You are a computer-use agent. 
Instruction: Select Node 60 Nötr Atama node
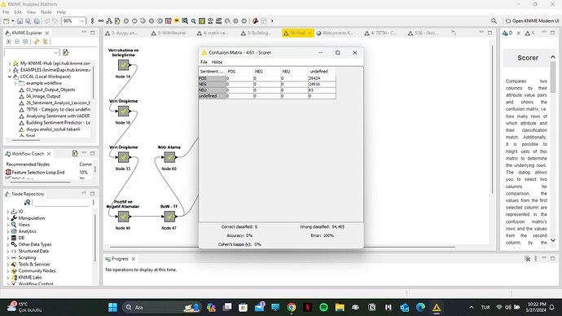click(x=169, y=157)
